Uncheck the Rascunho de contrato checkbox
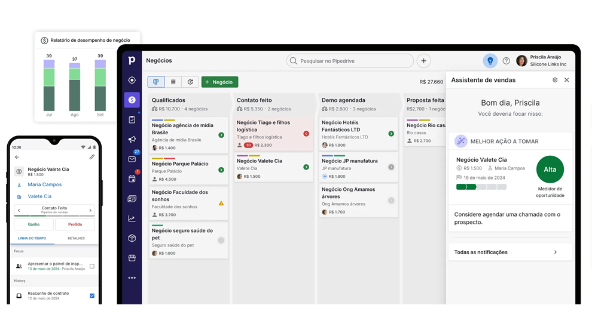 (x=92, y=296)
